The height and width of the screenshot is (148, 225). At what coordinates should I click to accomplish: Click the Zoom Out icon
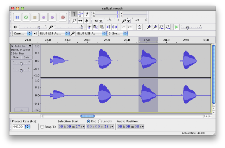(155, 27)
